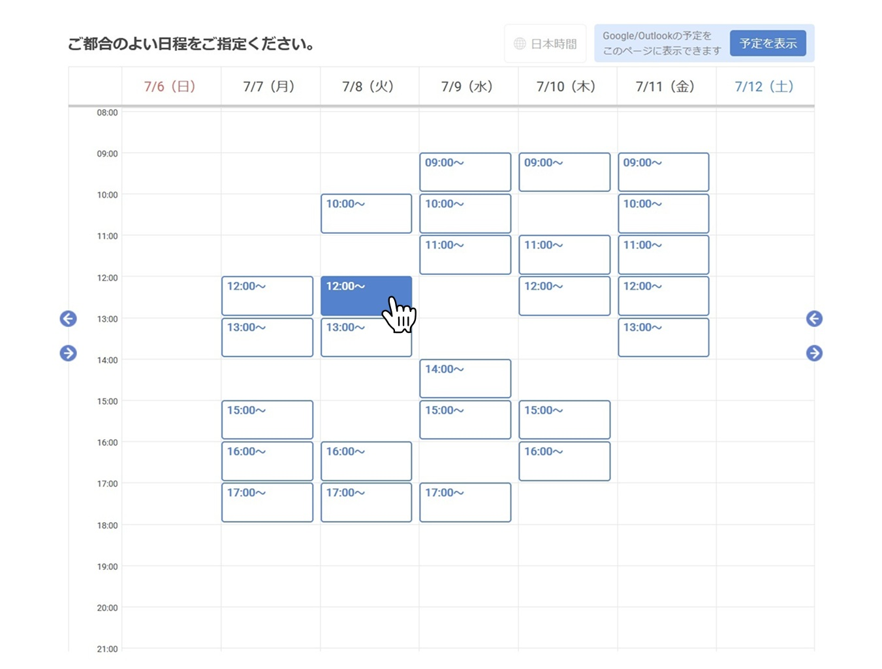Pick the 11:00 slot on 7/11 (金)

click(663, 255)
